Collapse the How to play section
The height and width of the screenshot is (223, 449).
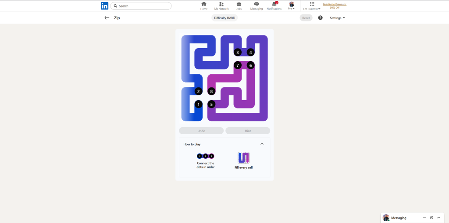[x=262, y=144]
